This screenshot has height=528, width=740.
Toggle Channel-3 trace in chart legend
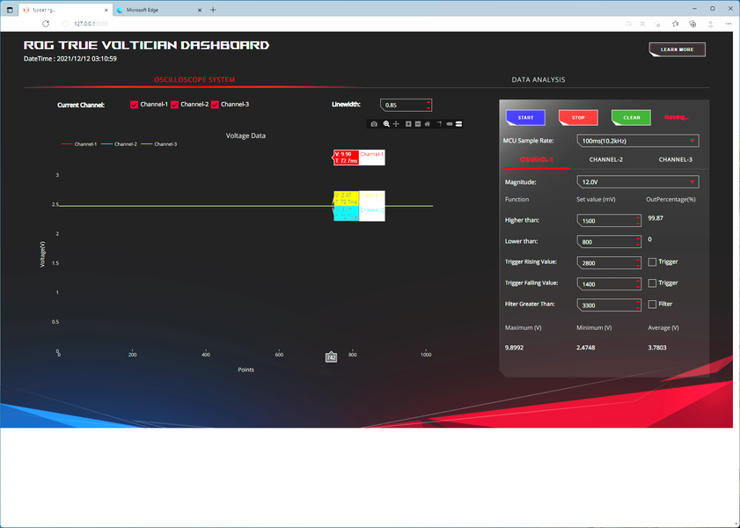coord(159,144)
